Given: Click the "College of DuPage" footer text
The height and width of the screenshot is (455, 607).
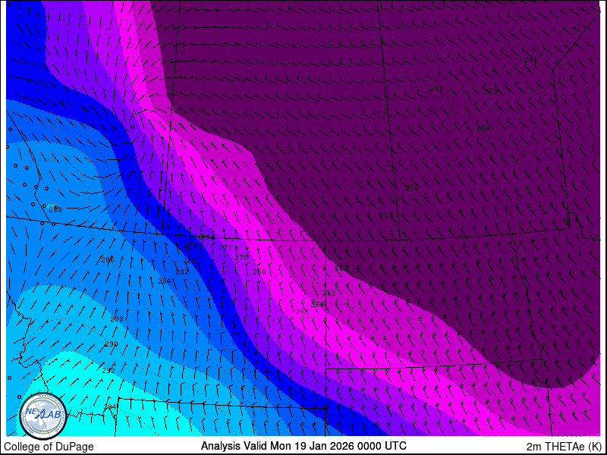Looking at the screenshot, I should click(49, 447).
